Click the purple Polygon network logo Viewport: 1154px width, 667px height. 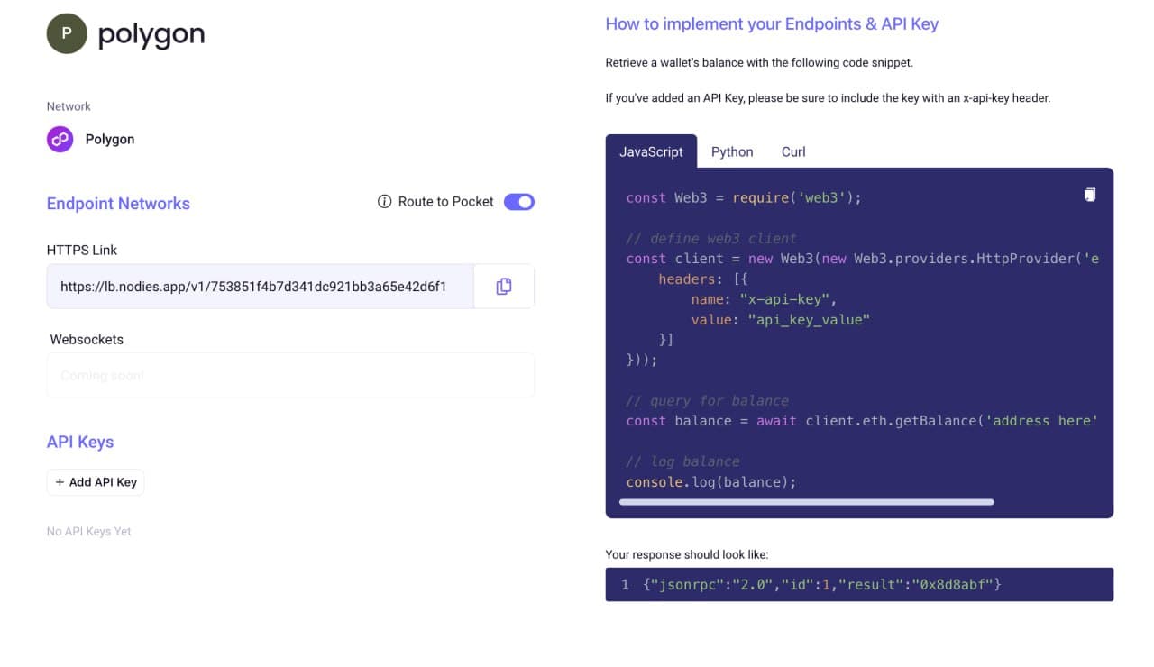tap(60, 139)
